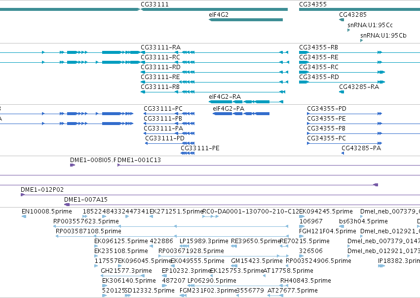
Task: Click EST RP003524906.5prime
Action: coord(287,266)
